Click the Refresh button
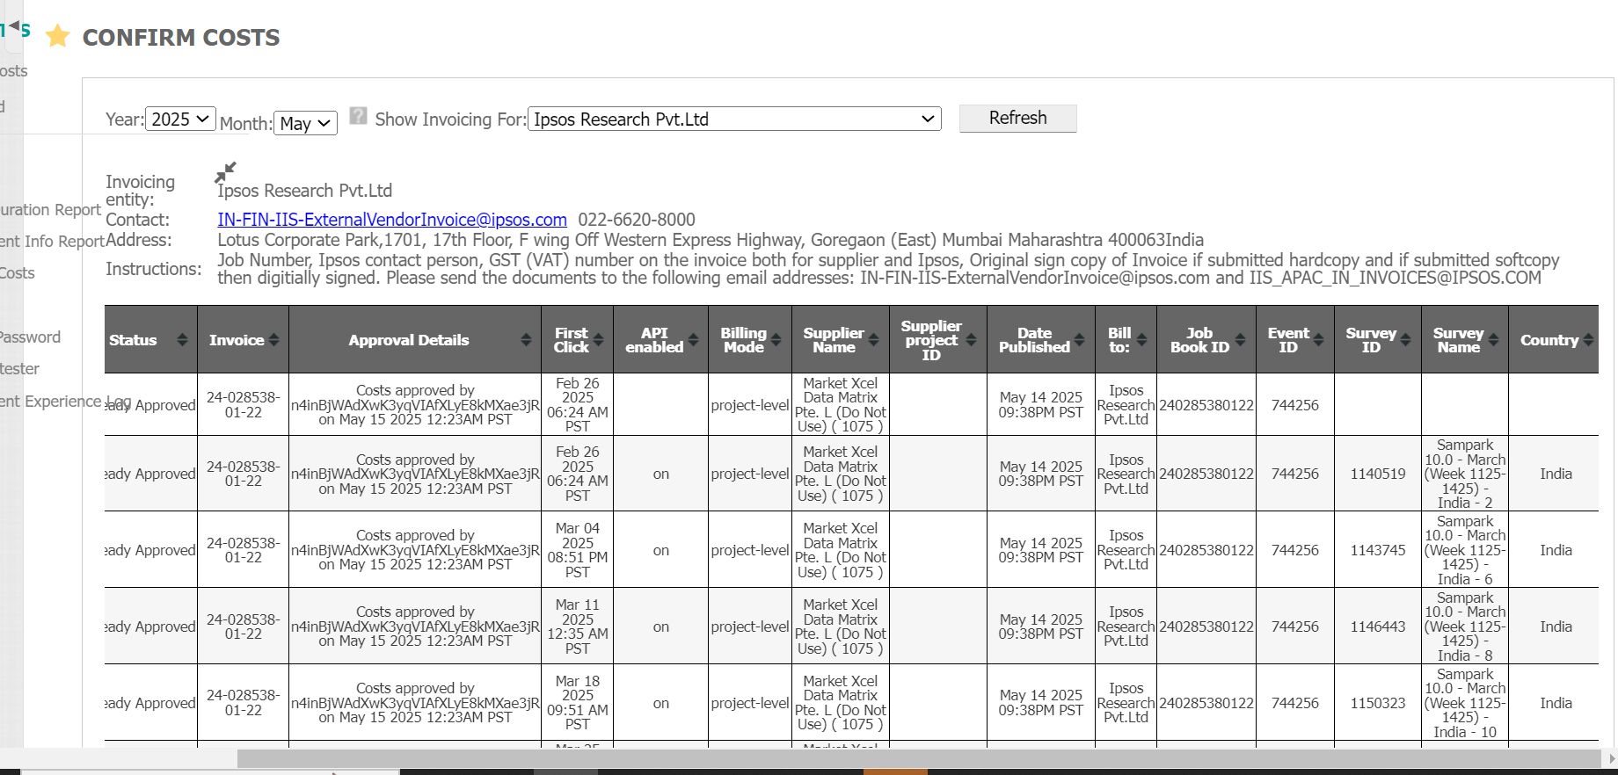1618x775 pixels. (x=1017, y=118)
